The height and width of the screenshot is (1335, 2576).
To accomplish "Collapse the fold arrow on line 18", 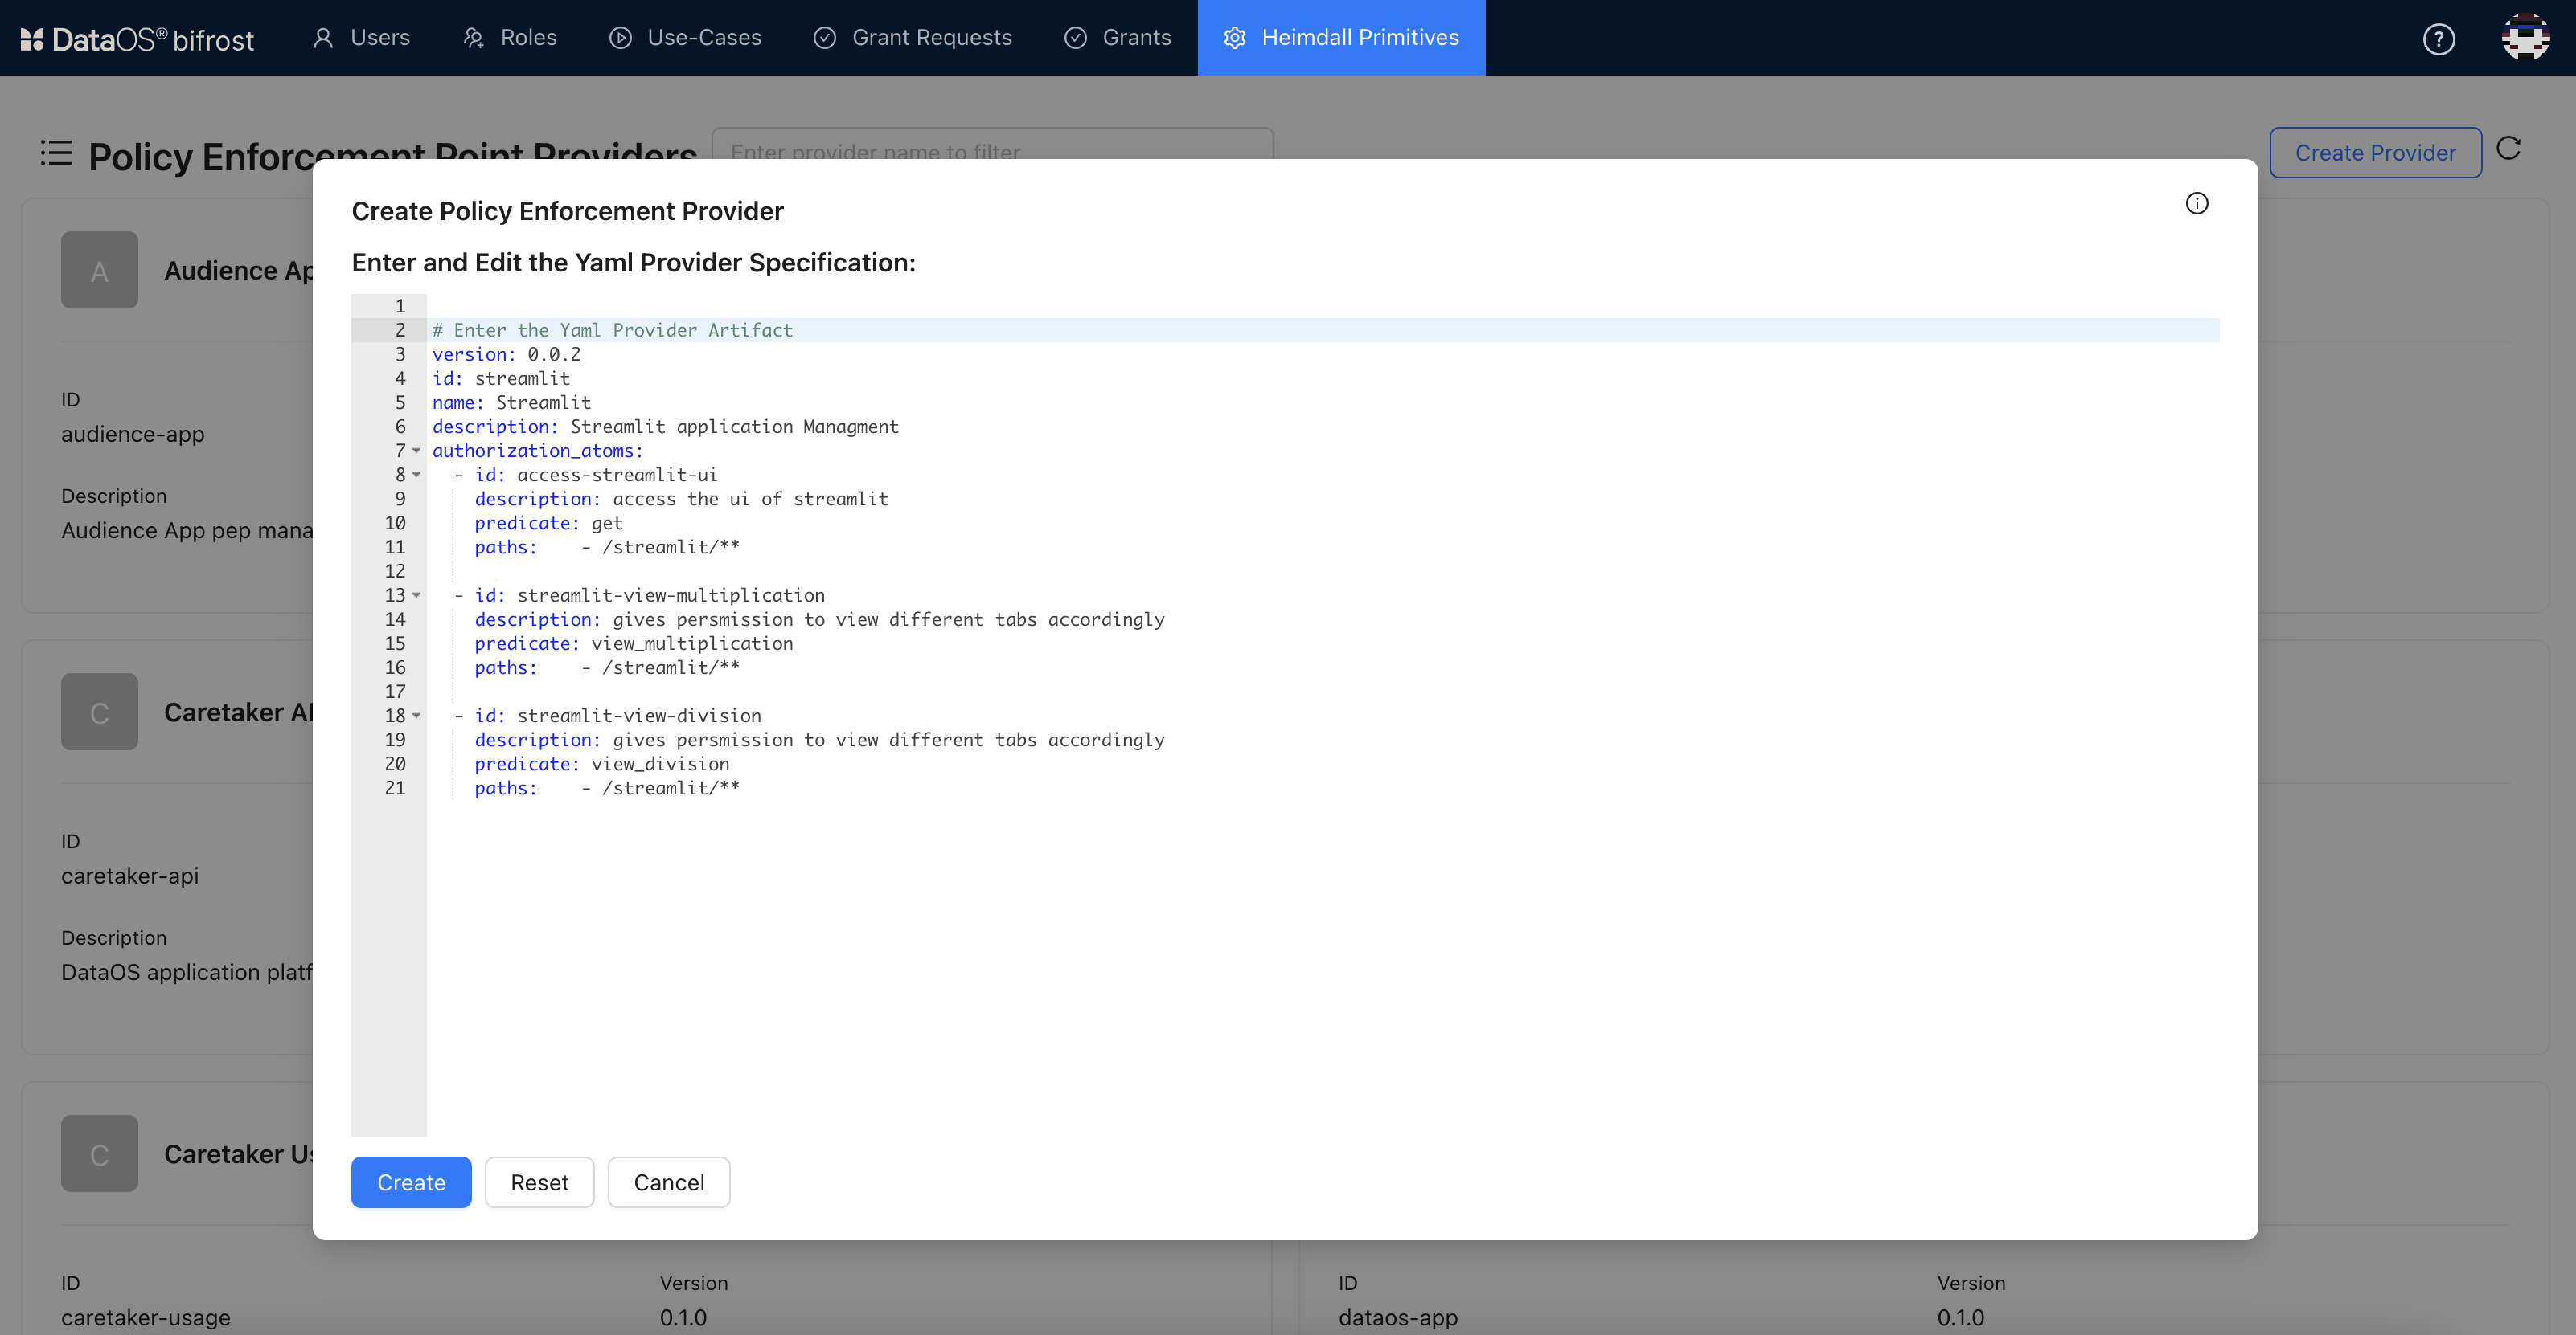I will coord(417,716).
